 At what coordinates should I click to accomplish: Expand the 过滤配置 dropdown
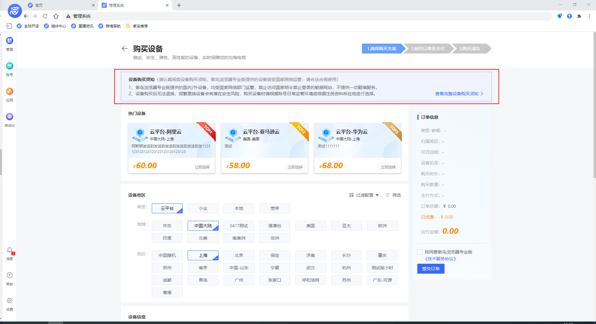tap(365, 195)
